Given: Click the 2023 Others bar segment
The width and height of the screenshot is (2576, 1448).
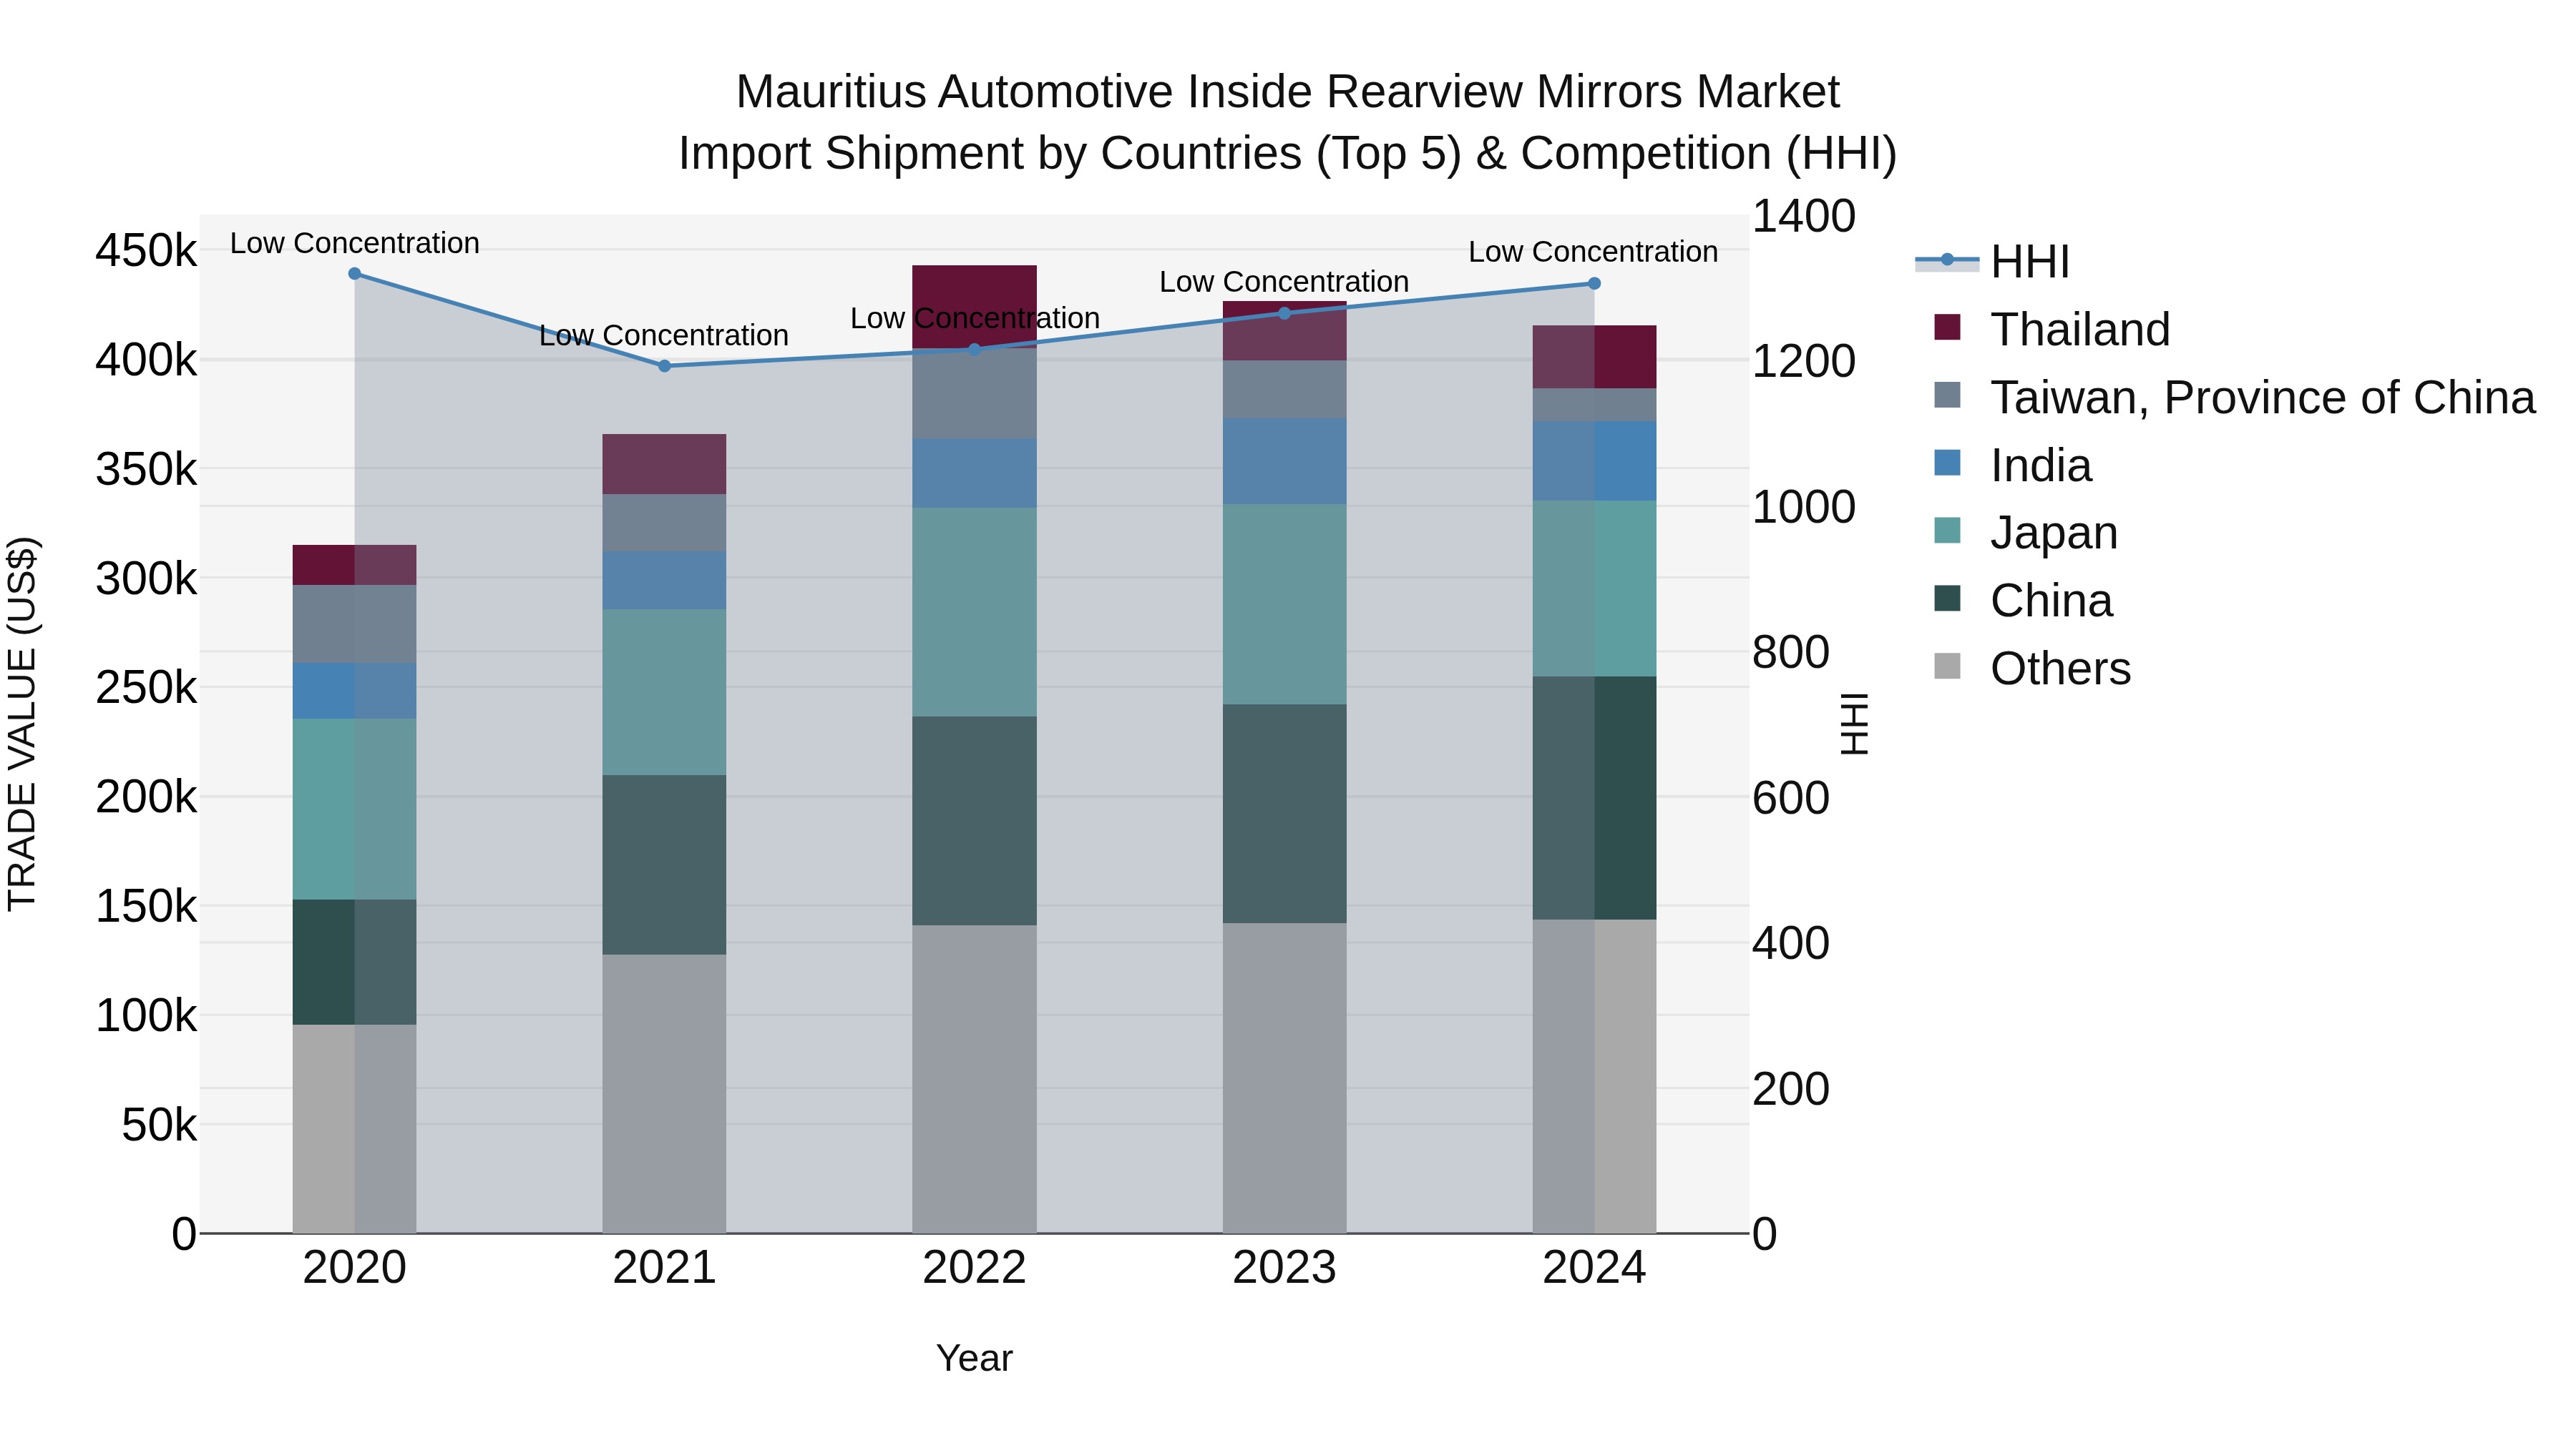Looking at the screenshot, I should pos(1285,1078).
